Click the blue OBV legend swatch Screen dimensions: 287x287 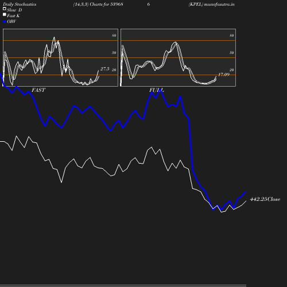(x=5, y=22)
